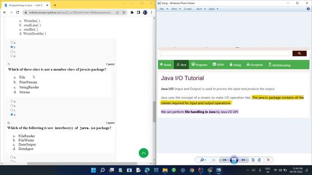This screenshot has width=312, height=175.
Task: Click the horizontal scrollbar thumb in Chrome
Action: tap(82, 163)
